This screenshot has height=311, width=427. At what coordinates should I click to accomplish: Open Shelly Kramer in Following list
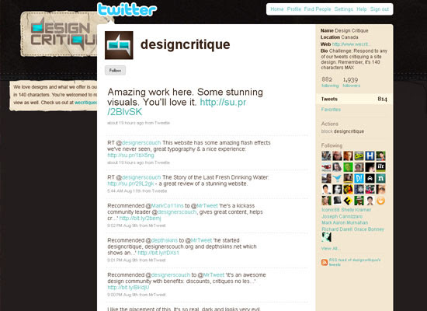click(356, 210)
